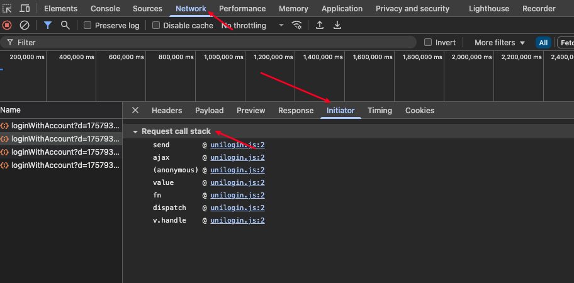Tick the Invert filter checkbox
Viewport: 574px width, 283px height.
click(x=427, y=42)
